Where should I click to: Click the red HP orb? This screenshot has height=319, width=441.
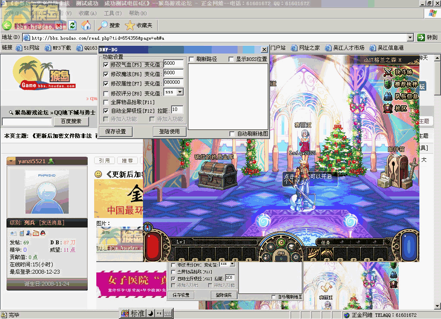(153, 246)
